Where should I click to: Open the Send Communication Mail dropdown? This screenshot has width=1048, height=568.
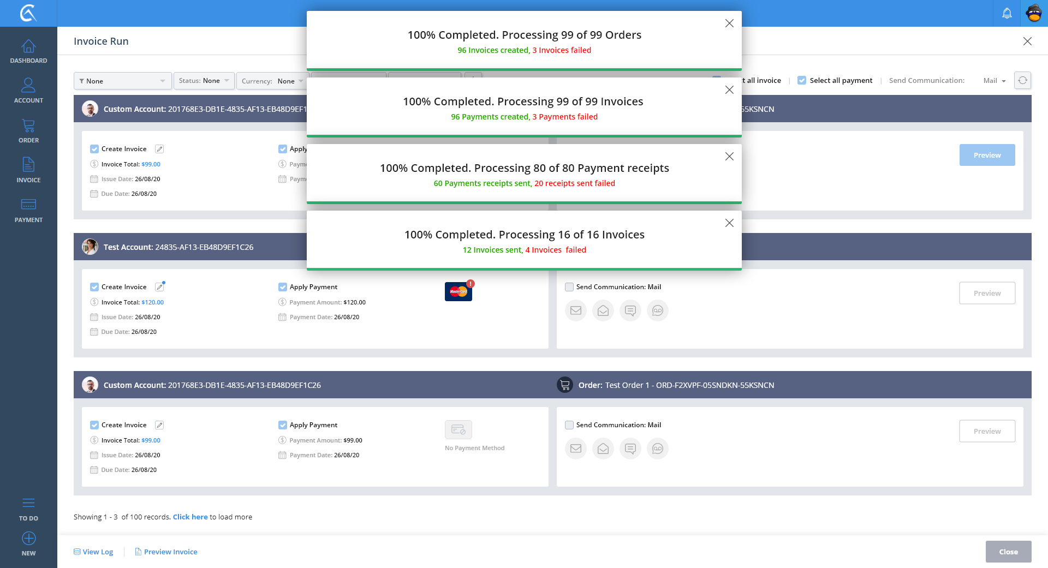(994, 81)
